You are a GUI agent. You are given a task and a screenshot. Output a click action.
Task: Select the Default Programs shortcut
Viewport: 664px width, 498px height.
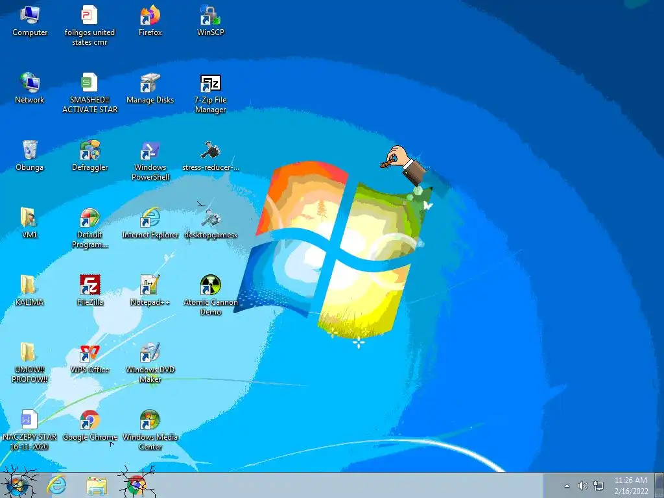[x=89, y=228]
